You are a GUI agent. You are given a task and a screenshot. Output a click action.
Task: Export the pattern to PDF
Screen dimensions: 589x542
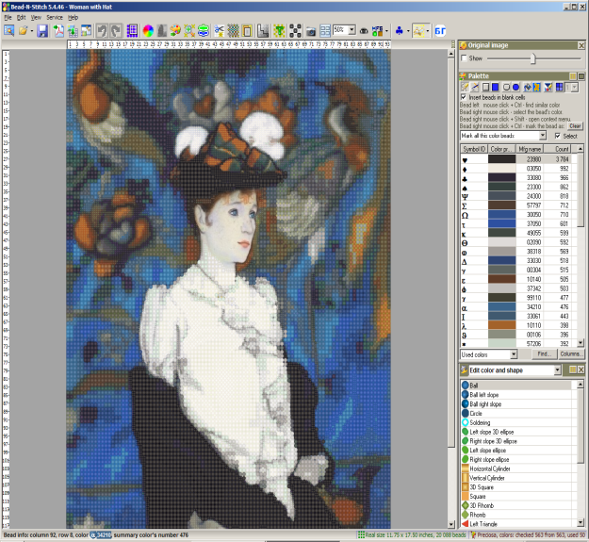[58, 31]
